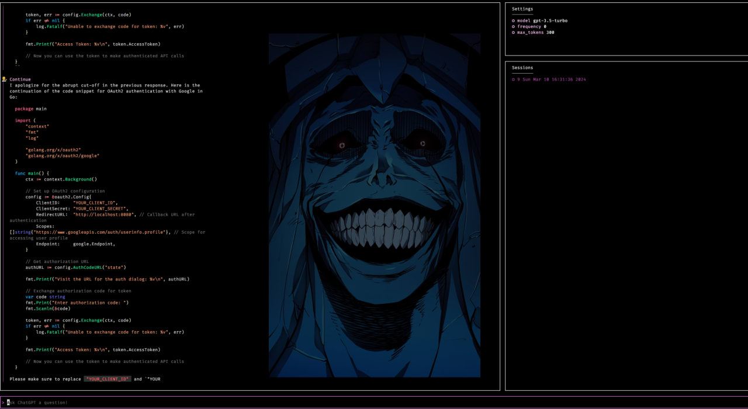Click the "fmt" import line

click(x=32, y=132)
